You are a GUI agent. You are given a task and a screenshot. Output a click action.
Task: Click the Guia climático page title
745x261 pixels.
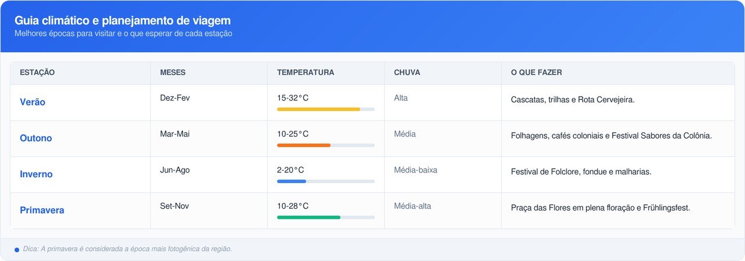point(123,21)
